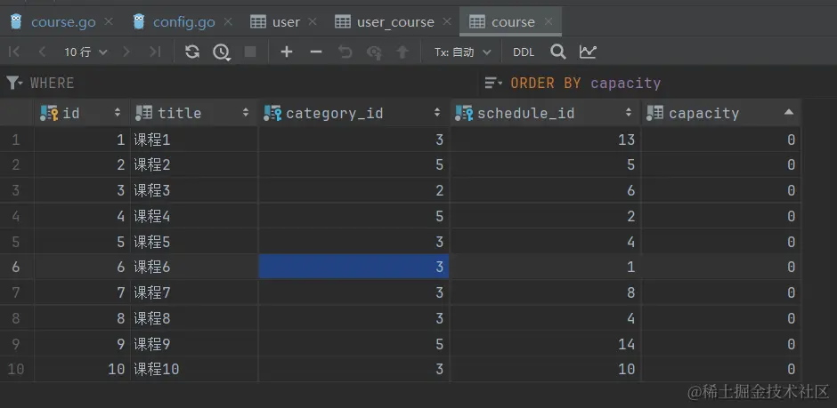Select title cell 课程1

[194, 140]
